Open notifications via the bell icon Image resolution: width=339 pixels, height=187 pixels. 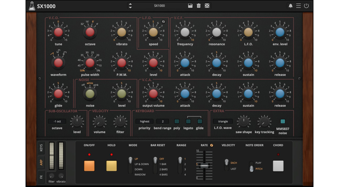pyautogui.click(x=291, y=6)
